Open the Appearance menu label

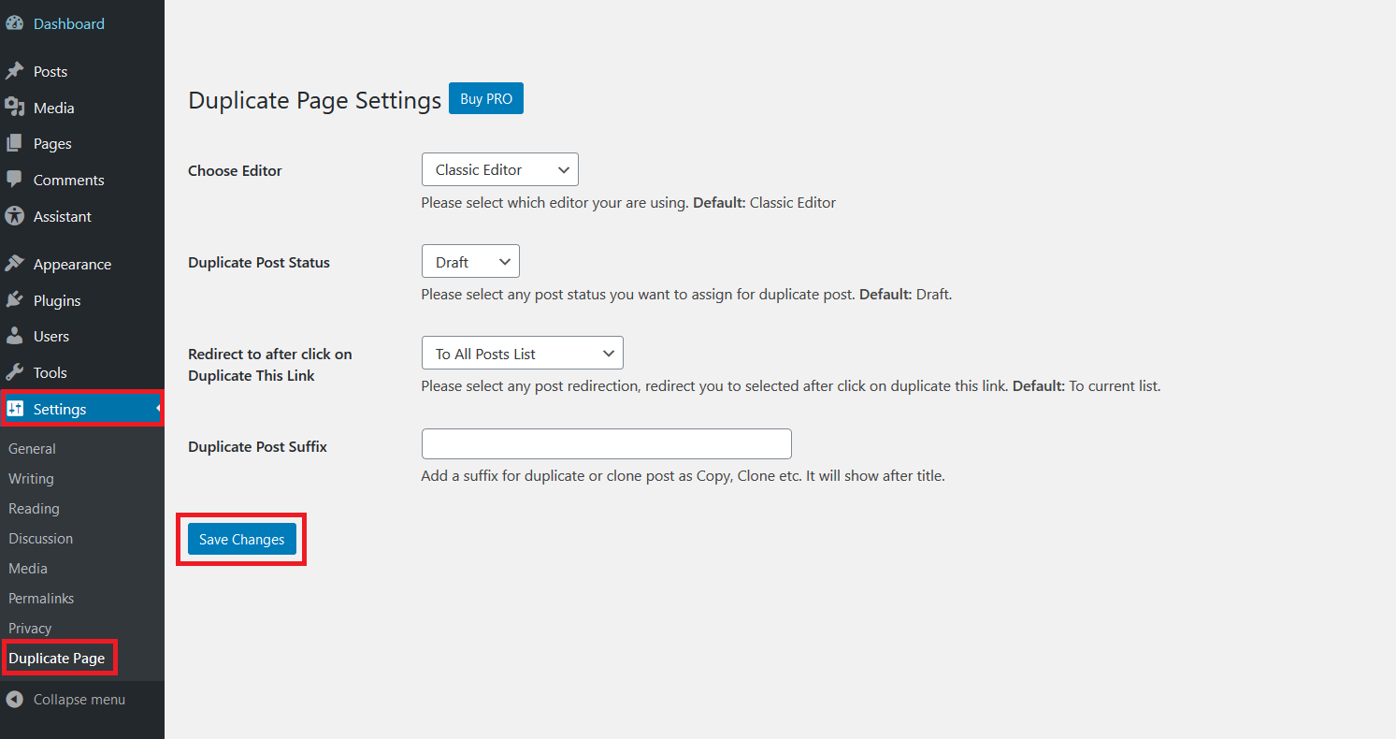tap(72, 264)
